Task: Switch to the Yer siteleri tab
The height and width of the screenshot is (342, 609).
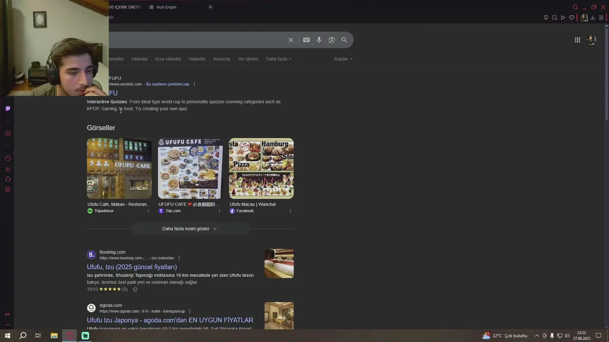Action: [248, 59]
